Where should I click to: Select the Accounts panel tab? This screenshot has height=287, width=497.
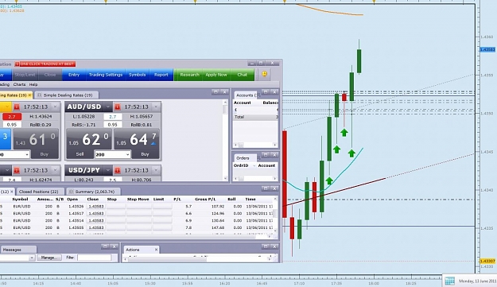246,95
